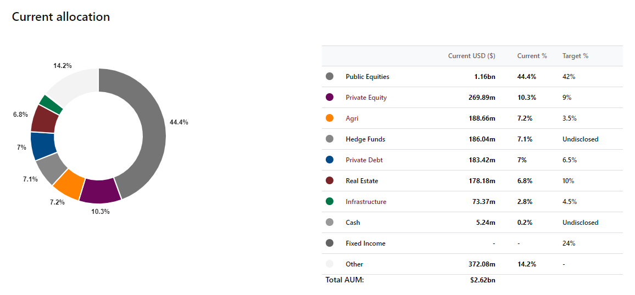Click the orange Agri legend dot

[x=330, y=118]
